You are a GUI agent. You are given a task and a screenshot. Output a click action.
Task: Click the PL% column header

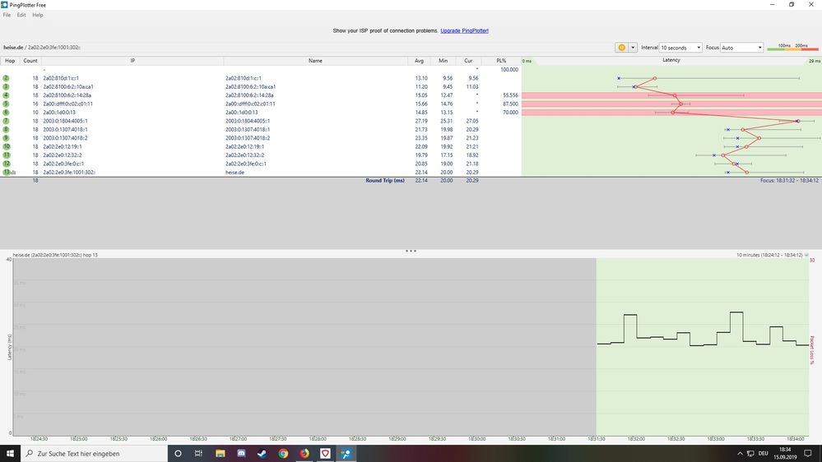(501, 61)
